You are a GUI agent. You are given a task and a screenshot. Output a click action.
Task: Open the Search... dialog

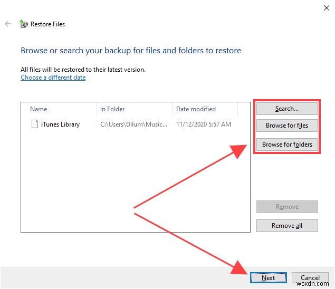point(287,109)
